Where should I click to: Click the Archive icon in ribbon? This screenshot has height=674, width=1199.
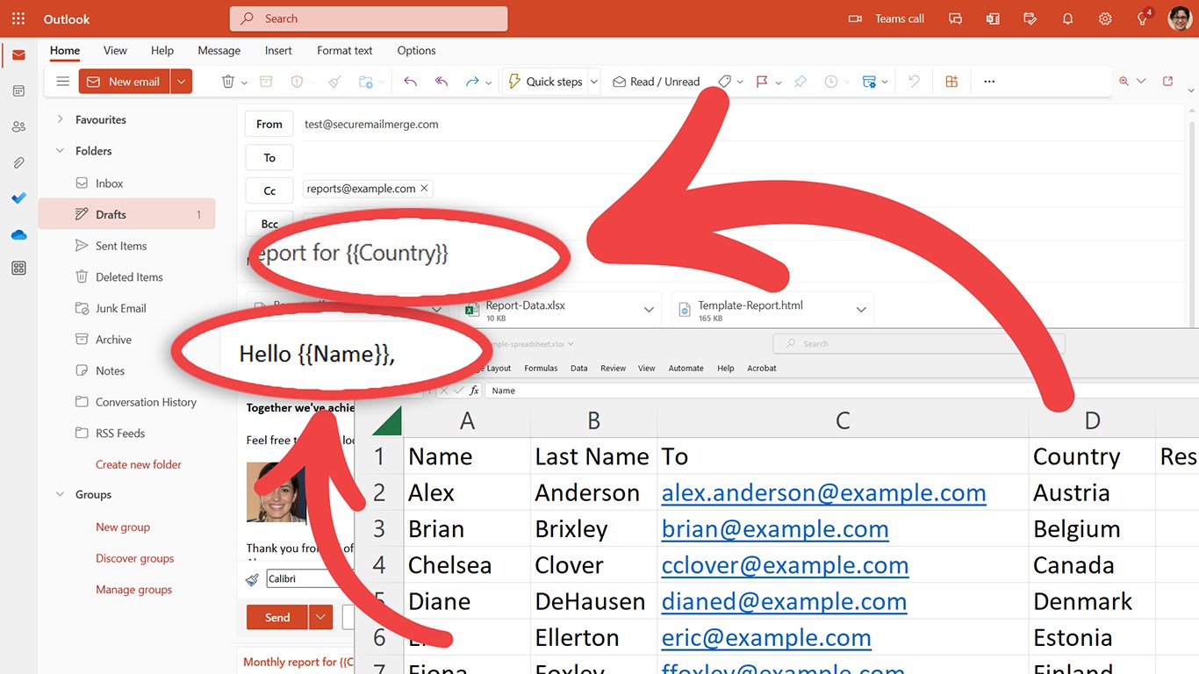click(266, 82)
